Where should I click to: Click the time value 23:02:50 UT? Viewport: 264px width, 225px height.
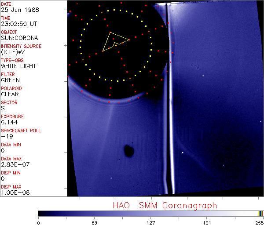coord(18,24)
